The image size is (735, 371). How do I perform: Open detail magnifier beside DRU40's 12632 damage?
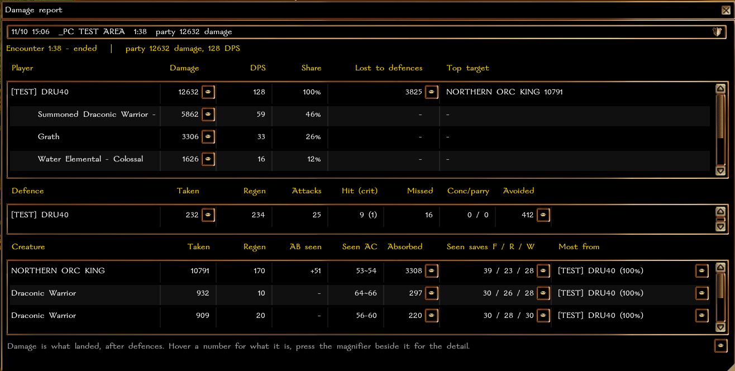208,92
